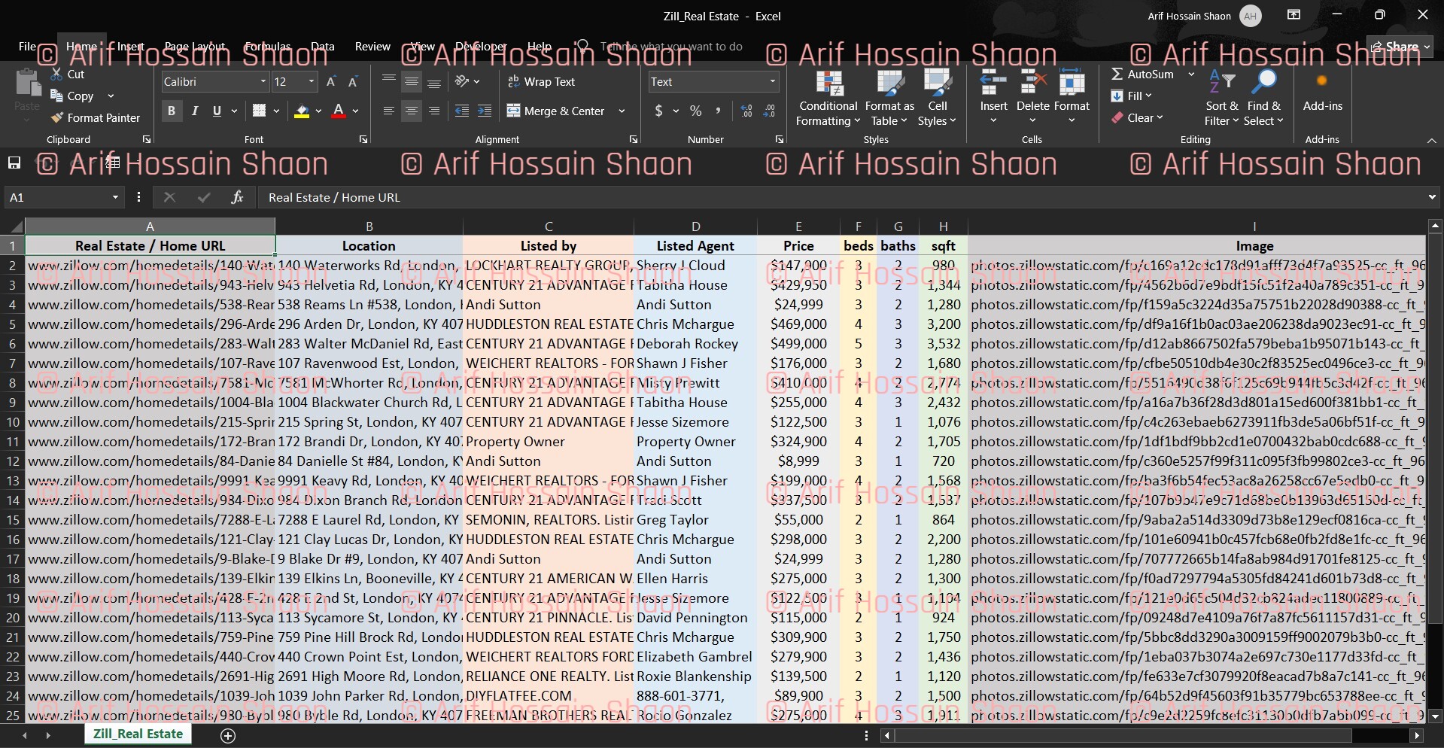
Task: Add a new sheet with plus icon
Action: coord(228,735)
